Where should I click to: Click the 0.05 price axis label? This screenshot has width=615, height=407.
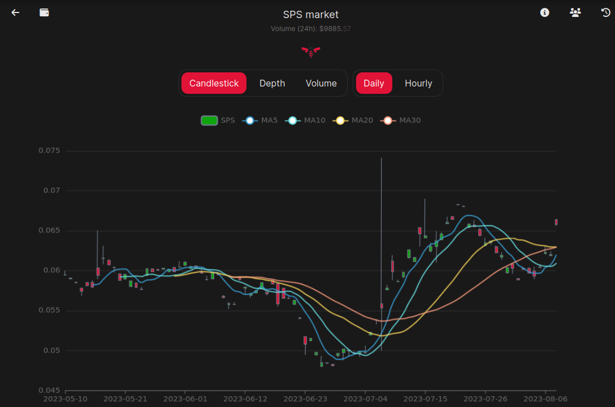pyautogui.click(x=52, y=350)
